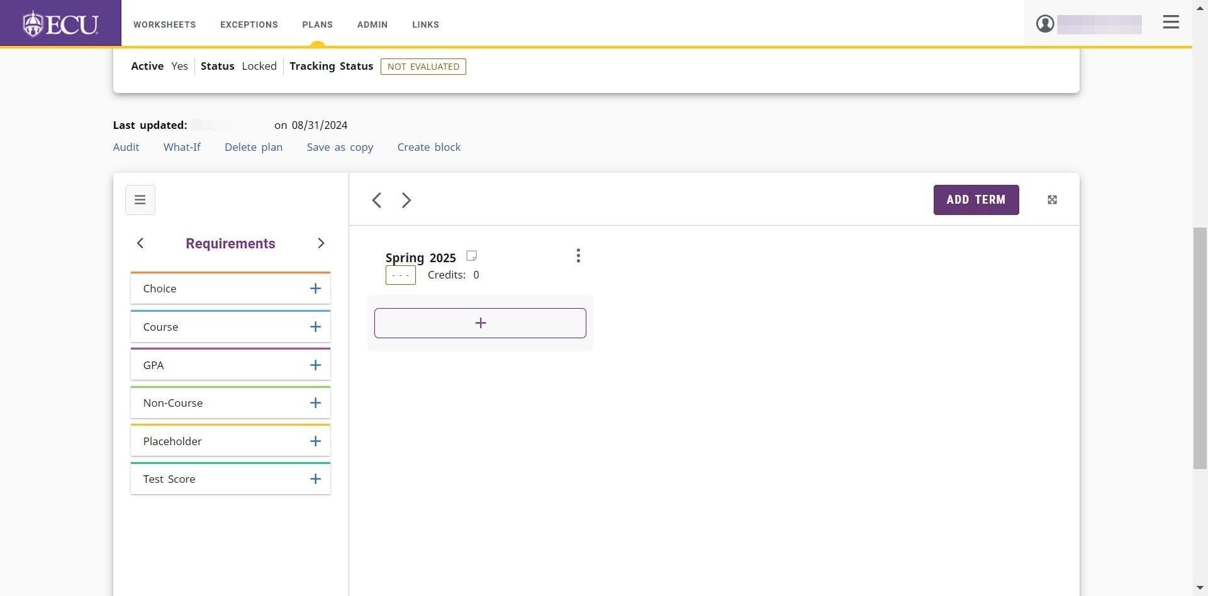Select the Choice requirement card
This screenshot has height=596, width=1208.
click(x=230, y=289)
